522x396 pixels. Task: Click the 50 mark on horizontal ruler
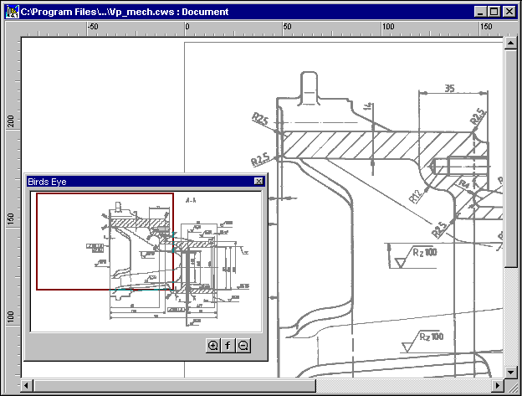[287, 27]
